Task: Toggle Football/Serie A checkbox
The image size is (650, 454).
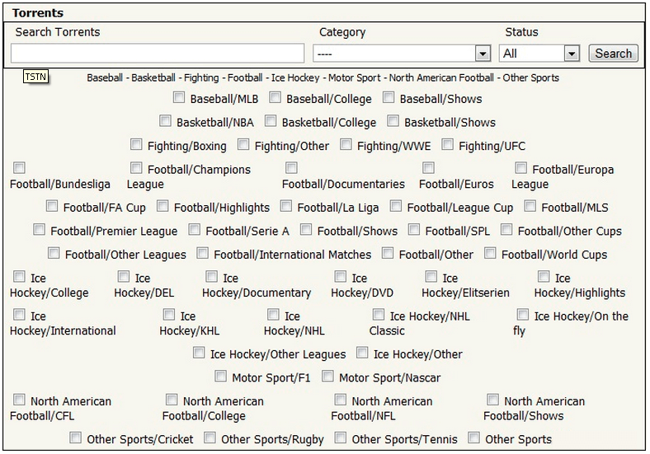Action: click(x=195, y=230)
